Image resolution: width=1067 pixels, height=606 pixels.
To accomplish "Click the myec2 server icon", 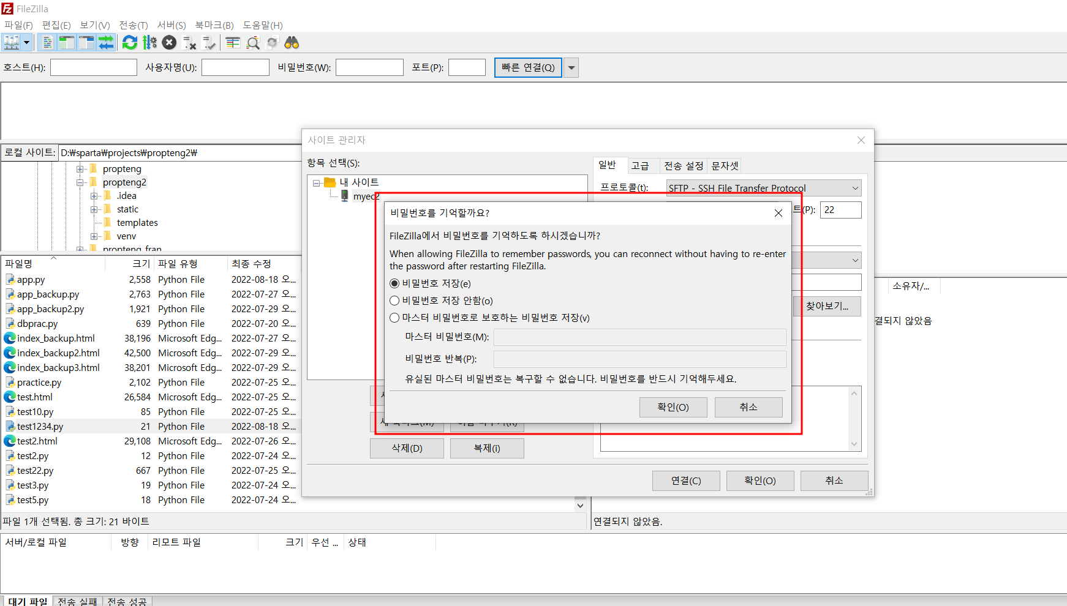I will tap(345, 196).
